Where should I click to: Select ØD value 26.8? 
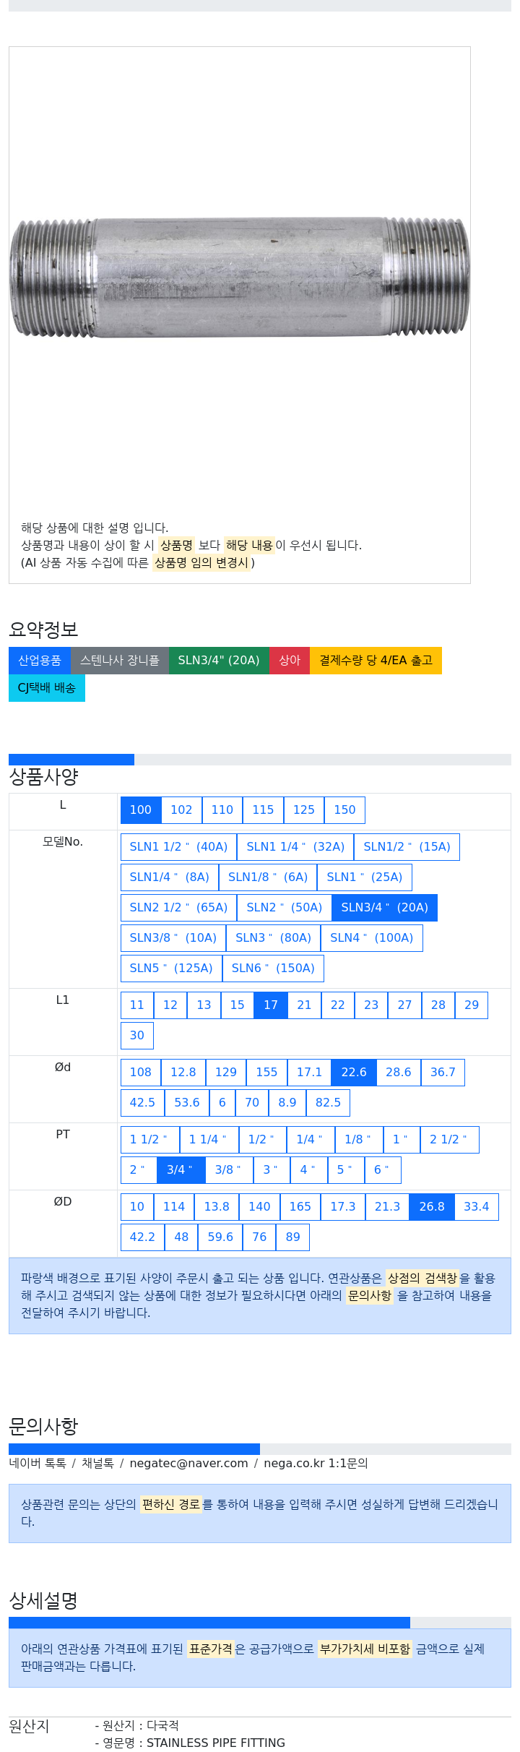(432, 1207)
